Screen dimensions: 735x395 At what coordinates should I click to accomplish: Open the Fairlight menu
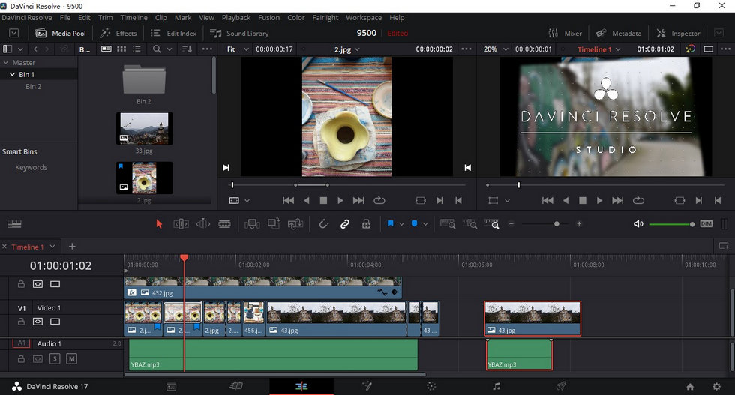click(325, 18)
